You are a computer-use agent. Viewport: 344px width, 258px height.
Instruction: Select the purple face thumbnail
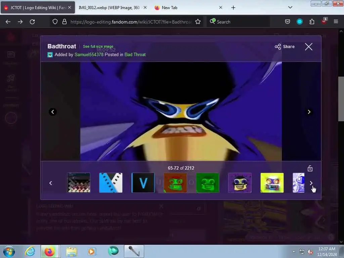point(240,183)
